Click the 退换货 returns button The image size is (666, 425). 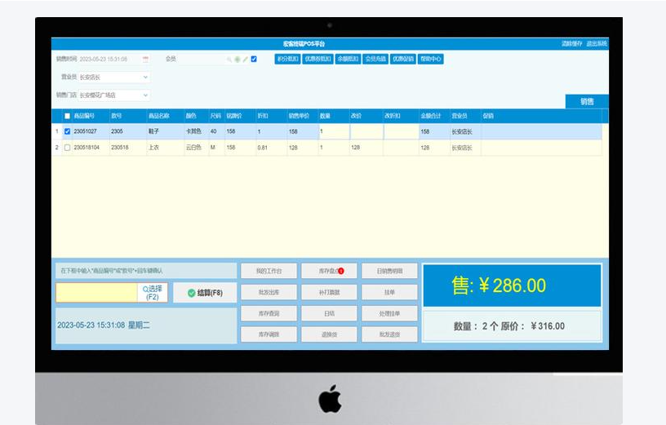(x=329, y=334)
